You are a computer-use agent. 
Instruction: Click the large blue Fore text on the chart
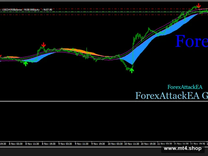(191, 41)
